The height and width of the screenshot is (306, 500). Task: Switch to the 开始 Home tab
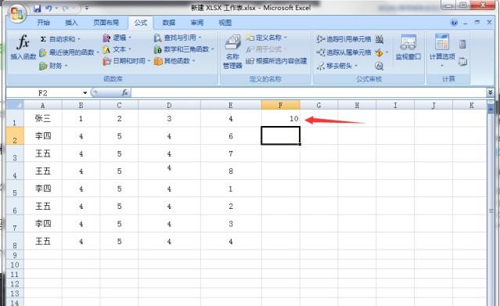tap(43, 23)
